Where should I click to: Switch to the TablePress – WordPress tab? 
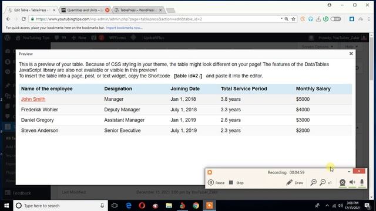[x=138, y=10]
